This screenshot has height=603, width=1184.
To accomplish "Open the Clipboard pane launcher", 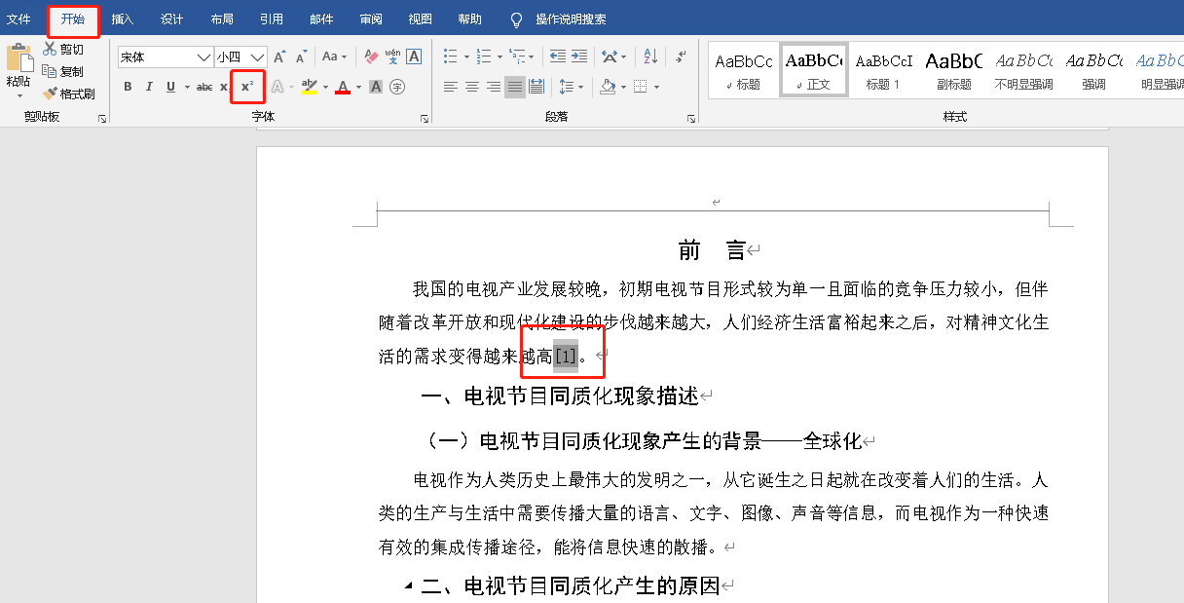I will click(102, 118).
